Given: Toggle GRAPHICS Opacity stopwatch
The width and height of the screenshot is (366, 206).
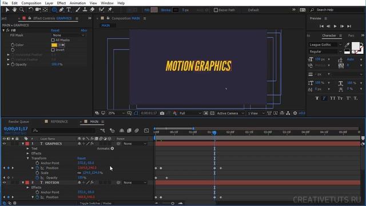Looking at the screenshot, I should coord(37,178).
